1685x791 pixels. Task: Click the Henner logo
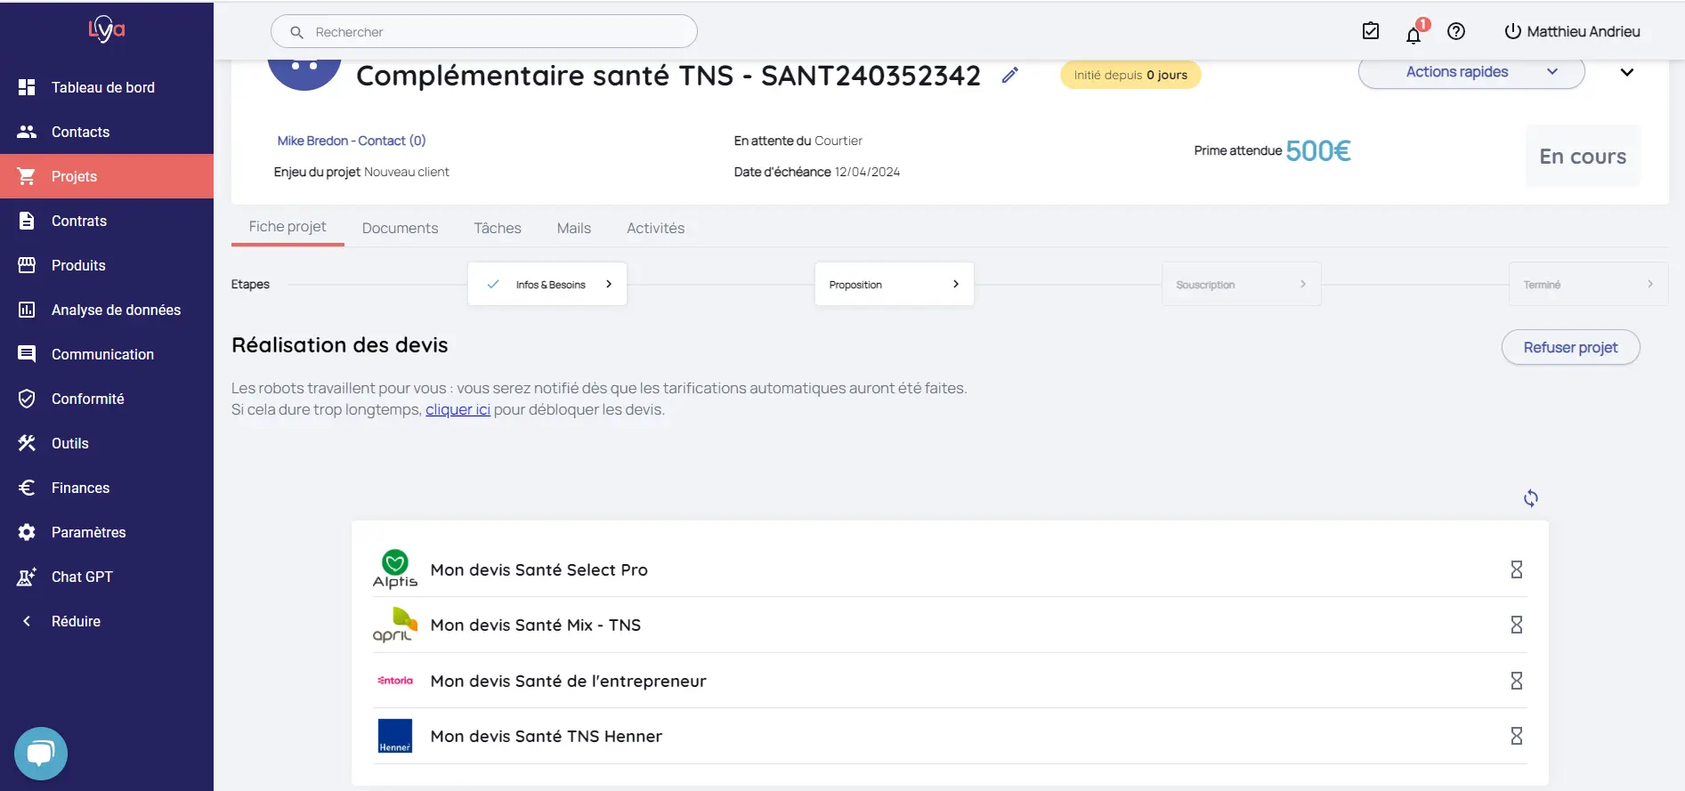395,736
